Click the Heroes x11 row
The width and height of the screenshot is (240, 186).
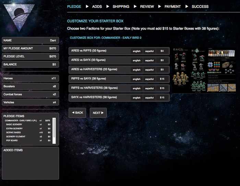[30, 78]
